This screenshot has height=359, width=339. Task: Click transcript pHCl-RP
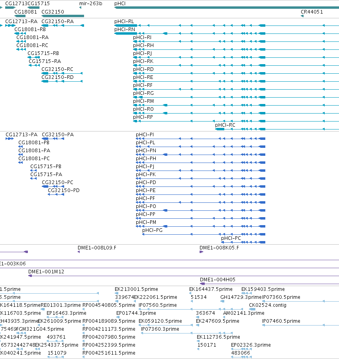(143, 117)
